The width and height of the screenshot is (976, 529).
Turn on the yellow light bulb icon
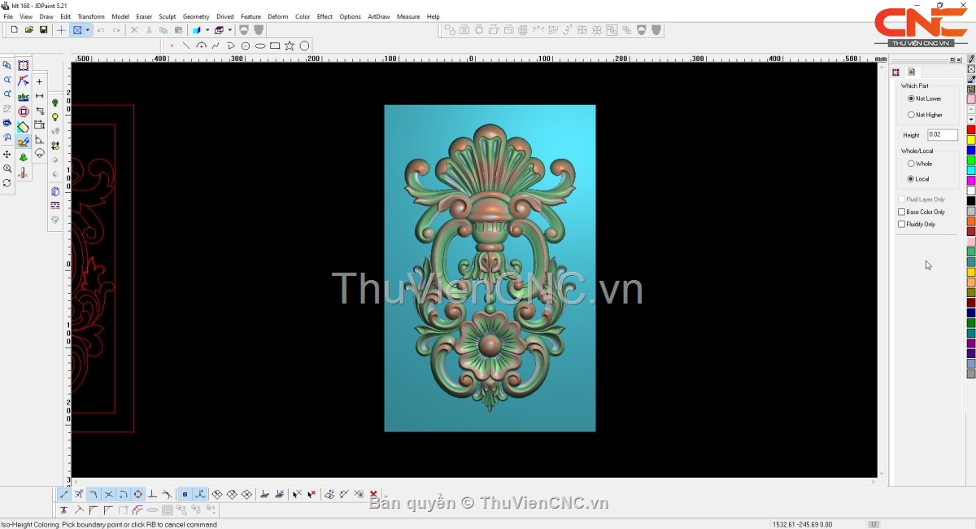tap(55, 117)
